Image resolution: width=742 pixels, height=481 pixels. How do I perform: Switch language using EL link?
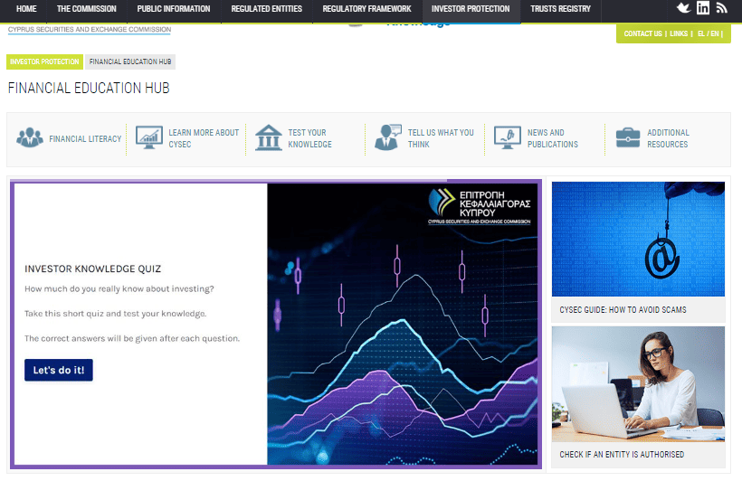coord(701,33)
